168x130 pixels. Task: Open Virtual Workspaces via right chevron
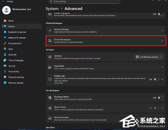pos(162,41)
